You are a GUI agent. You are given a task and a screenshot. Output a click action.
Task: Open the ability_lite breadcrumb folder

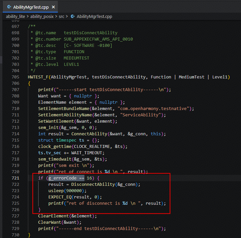click(16, 16)
